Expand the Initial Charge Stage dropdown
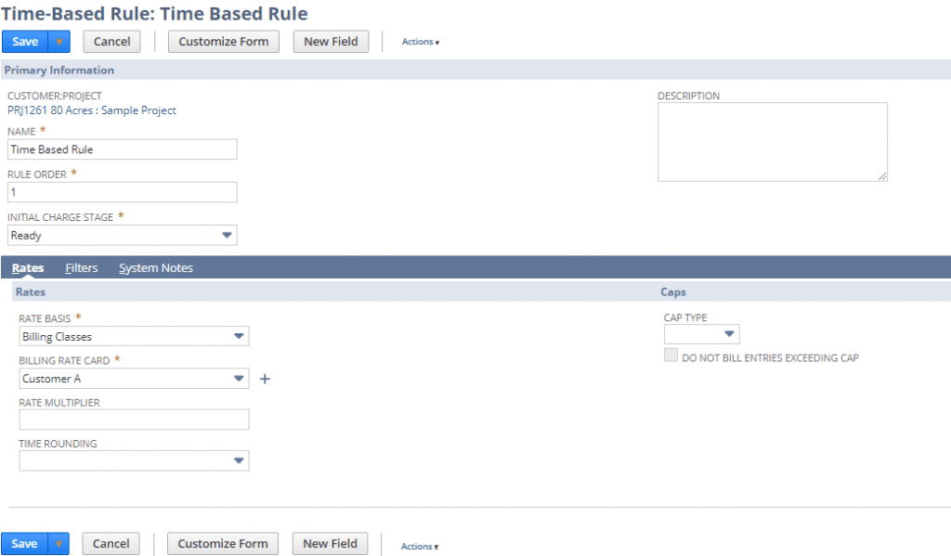This screenshot has height=556, width=951. (x=227, y=236)
